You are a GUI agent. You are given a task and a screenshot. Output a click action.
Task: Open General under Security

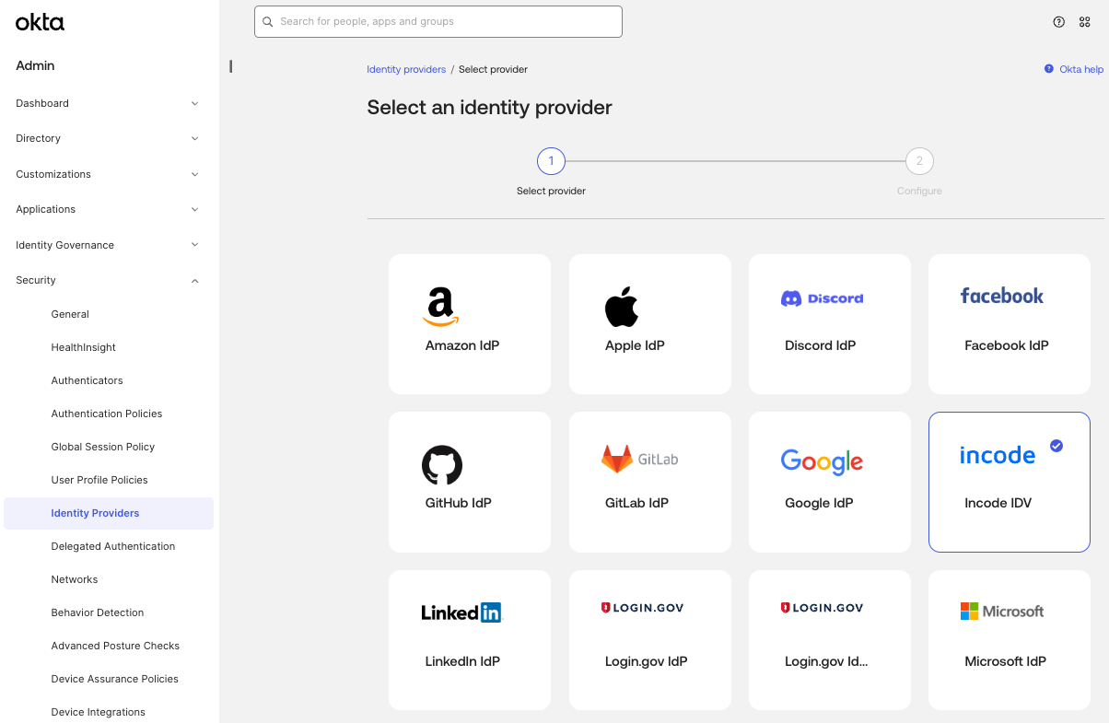pyautogui.click(x=70, y=314)
